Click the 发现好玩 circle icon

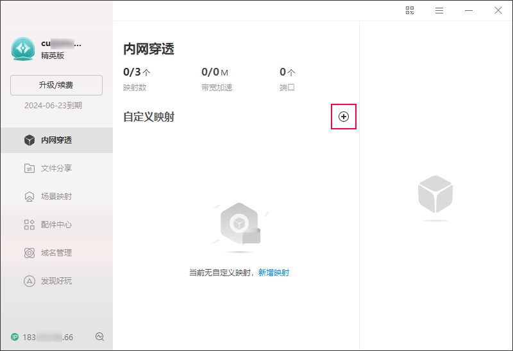pos(29,281)
